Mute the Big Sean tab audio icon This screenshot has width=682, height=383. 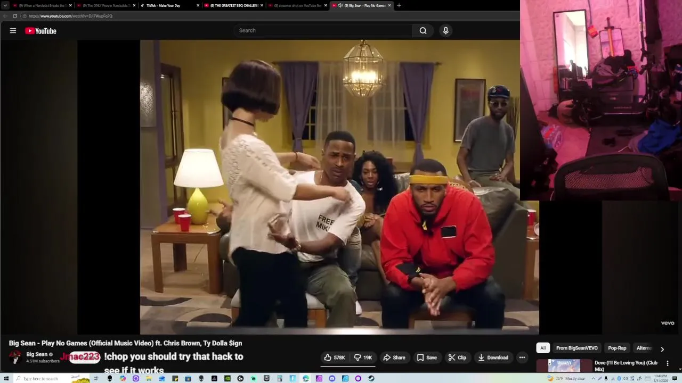[340, 5]
